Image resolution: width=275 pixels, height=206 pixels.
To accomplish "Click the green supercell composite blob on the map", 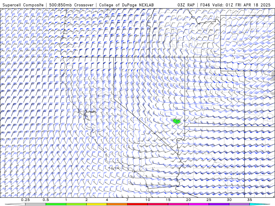I will 177,121.
